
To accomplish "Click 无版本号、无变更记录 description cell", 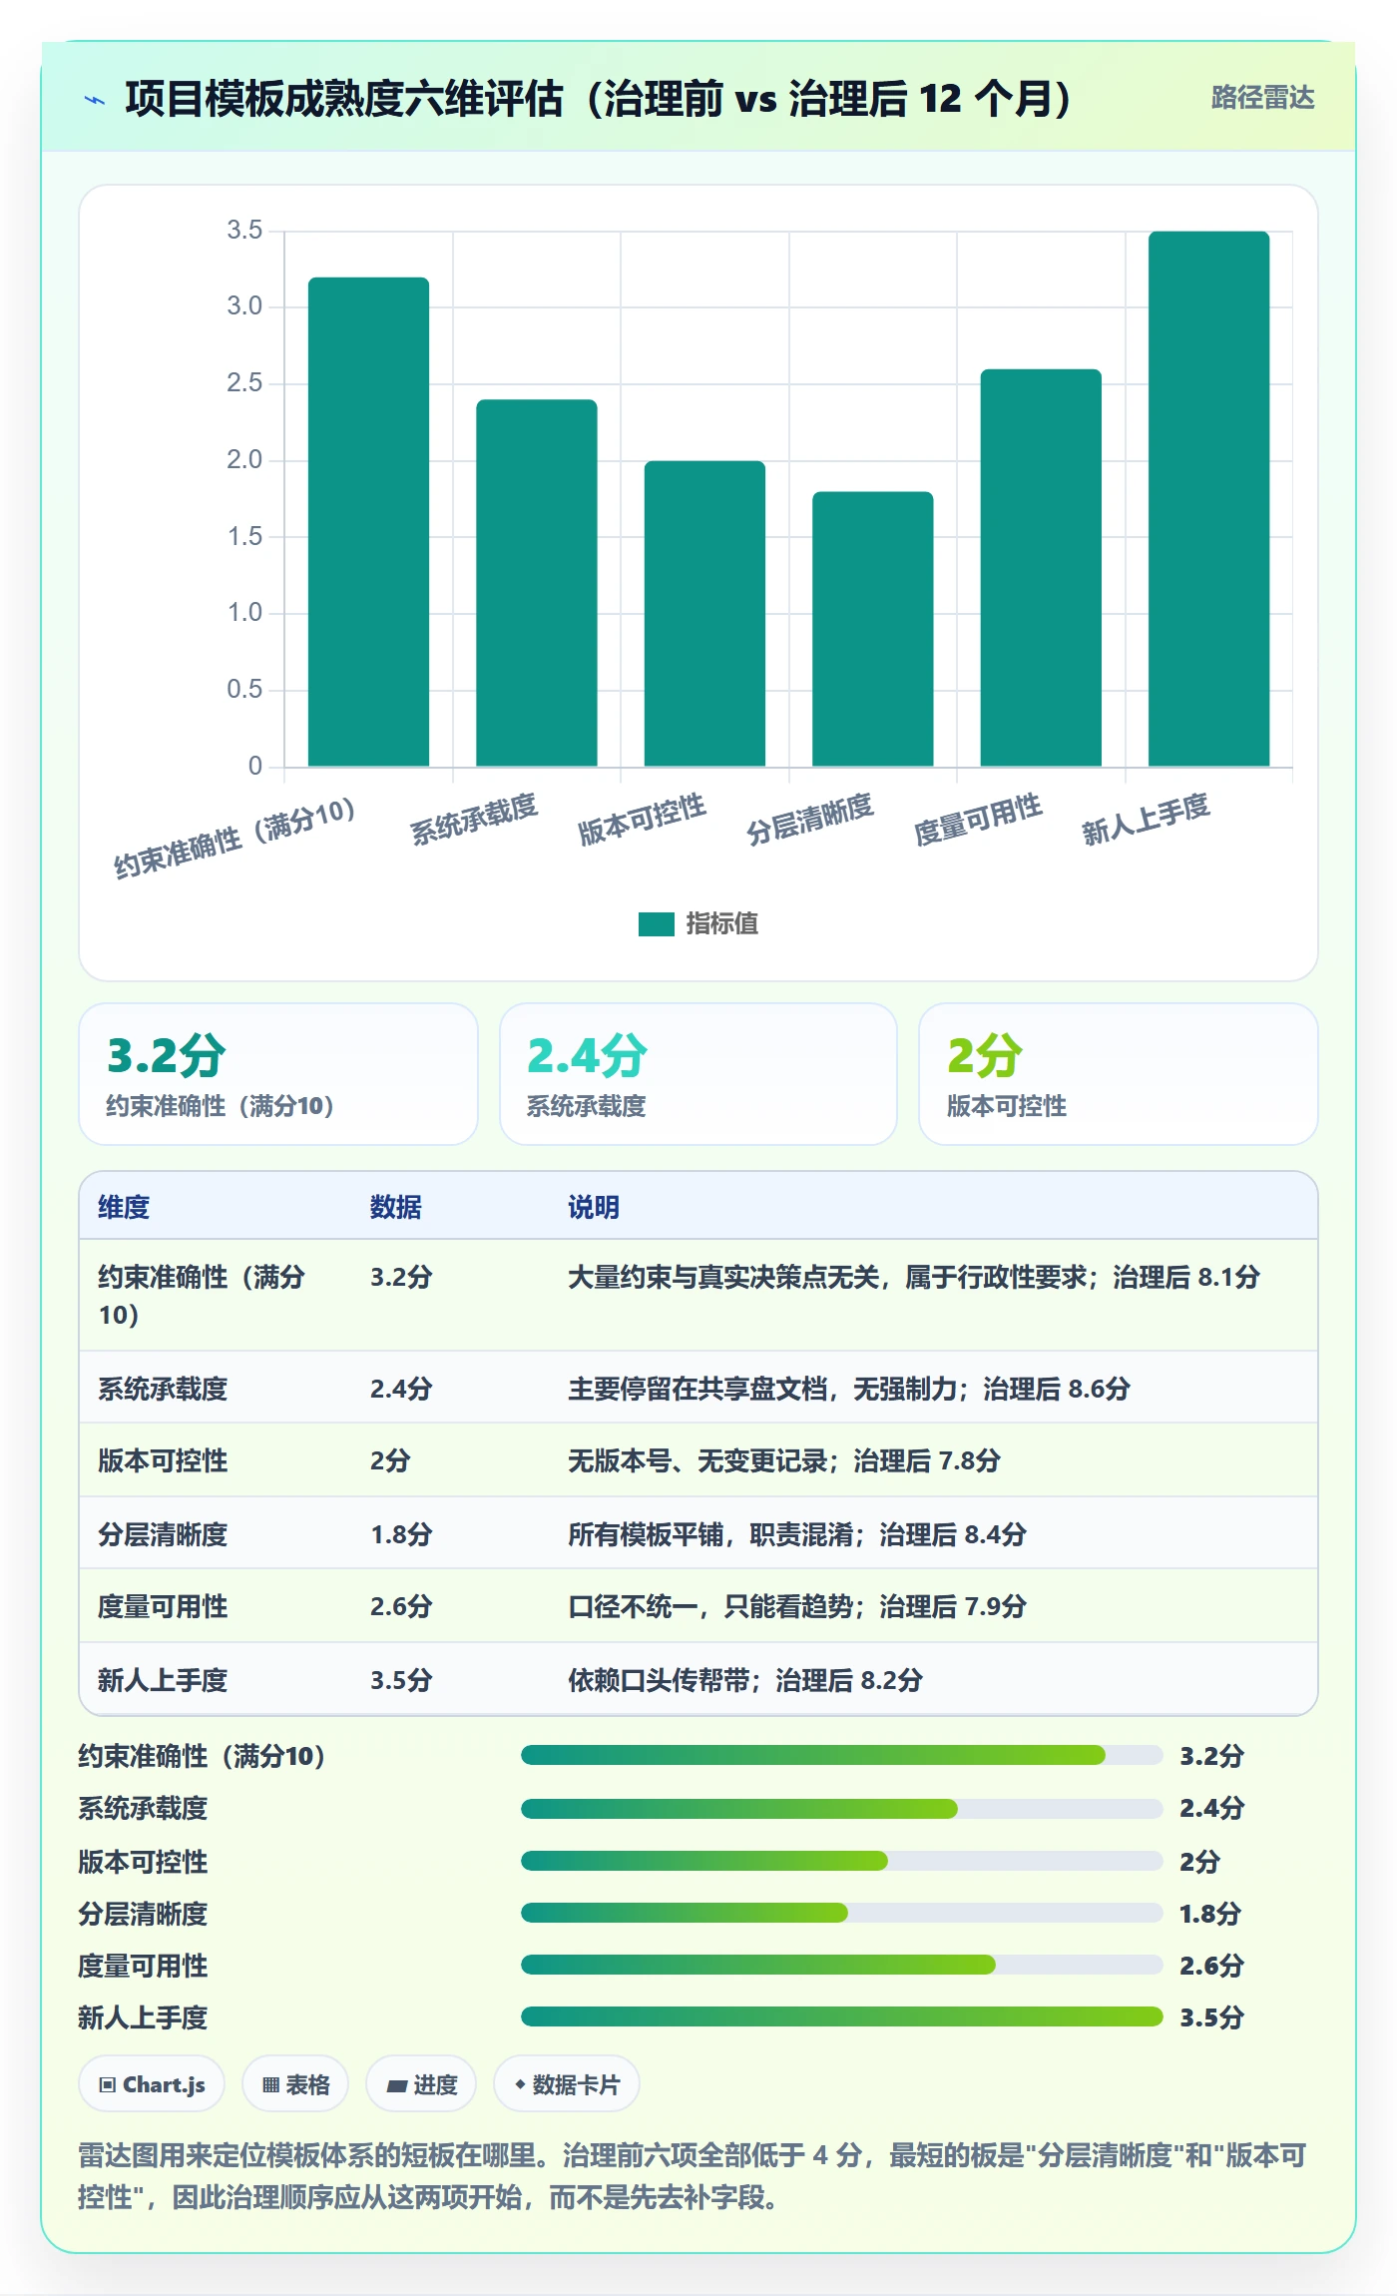I will coord(784,1461).
